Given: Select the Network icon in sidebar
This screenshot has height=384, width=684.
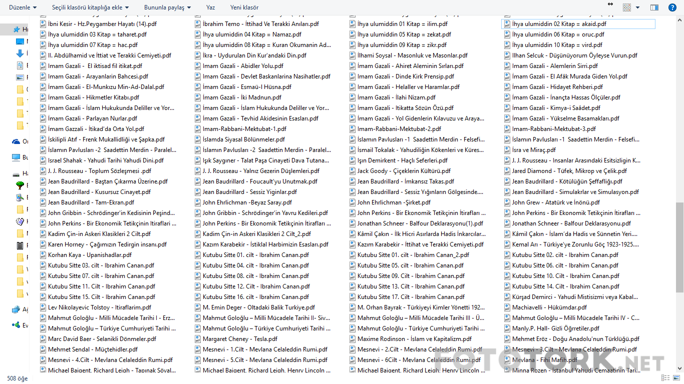Looking at the screenshot, I should click(16, 309).
